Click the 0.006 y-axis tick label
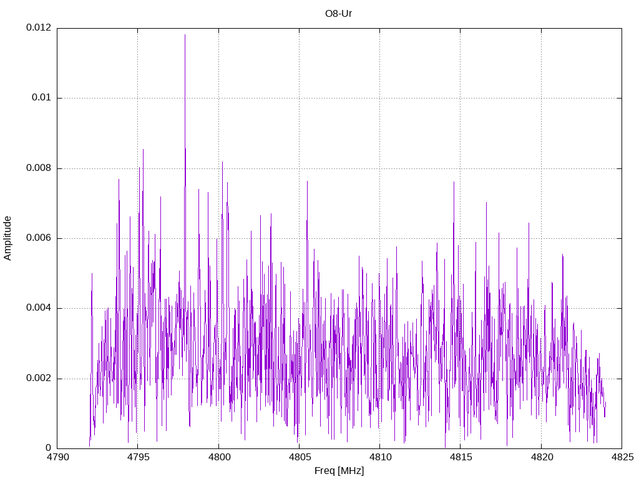Image resolution: width=639 pixels, height=479 pixels. [39, 238]
